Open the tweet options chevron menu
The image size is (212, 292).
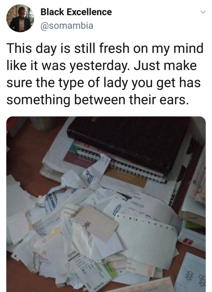coord(203,12)
